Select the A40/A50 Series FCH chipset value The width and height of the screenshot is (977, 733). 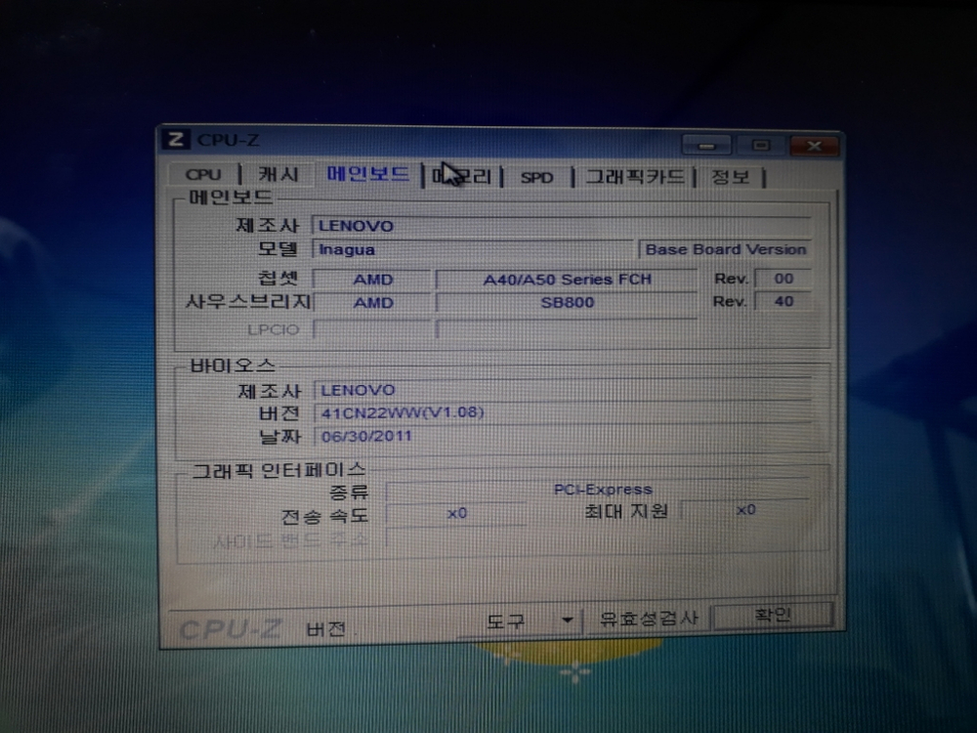(x=567, y=280)
